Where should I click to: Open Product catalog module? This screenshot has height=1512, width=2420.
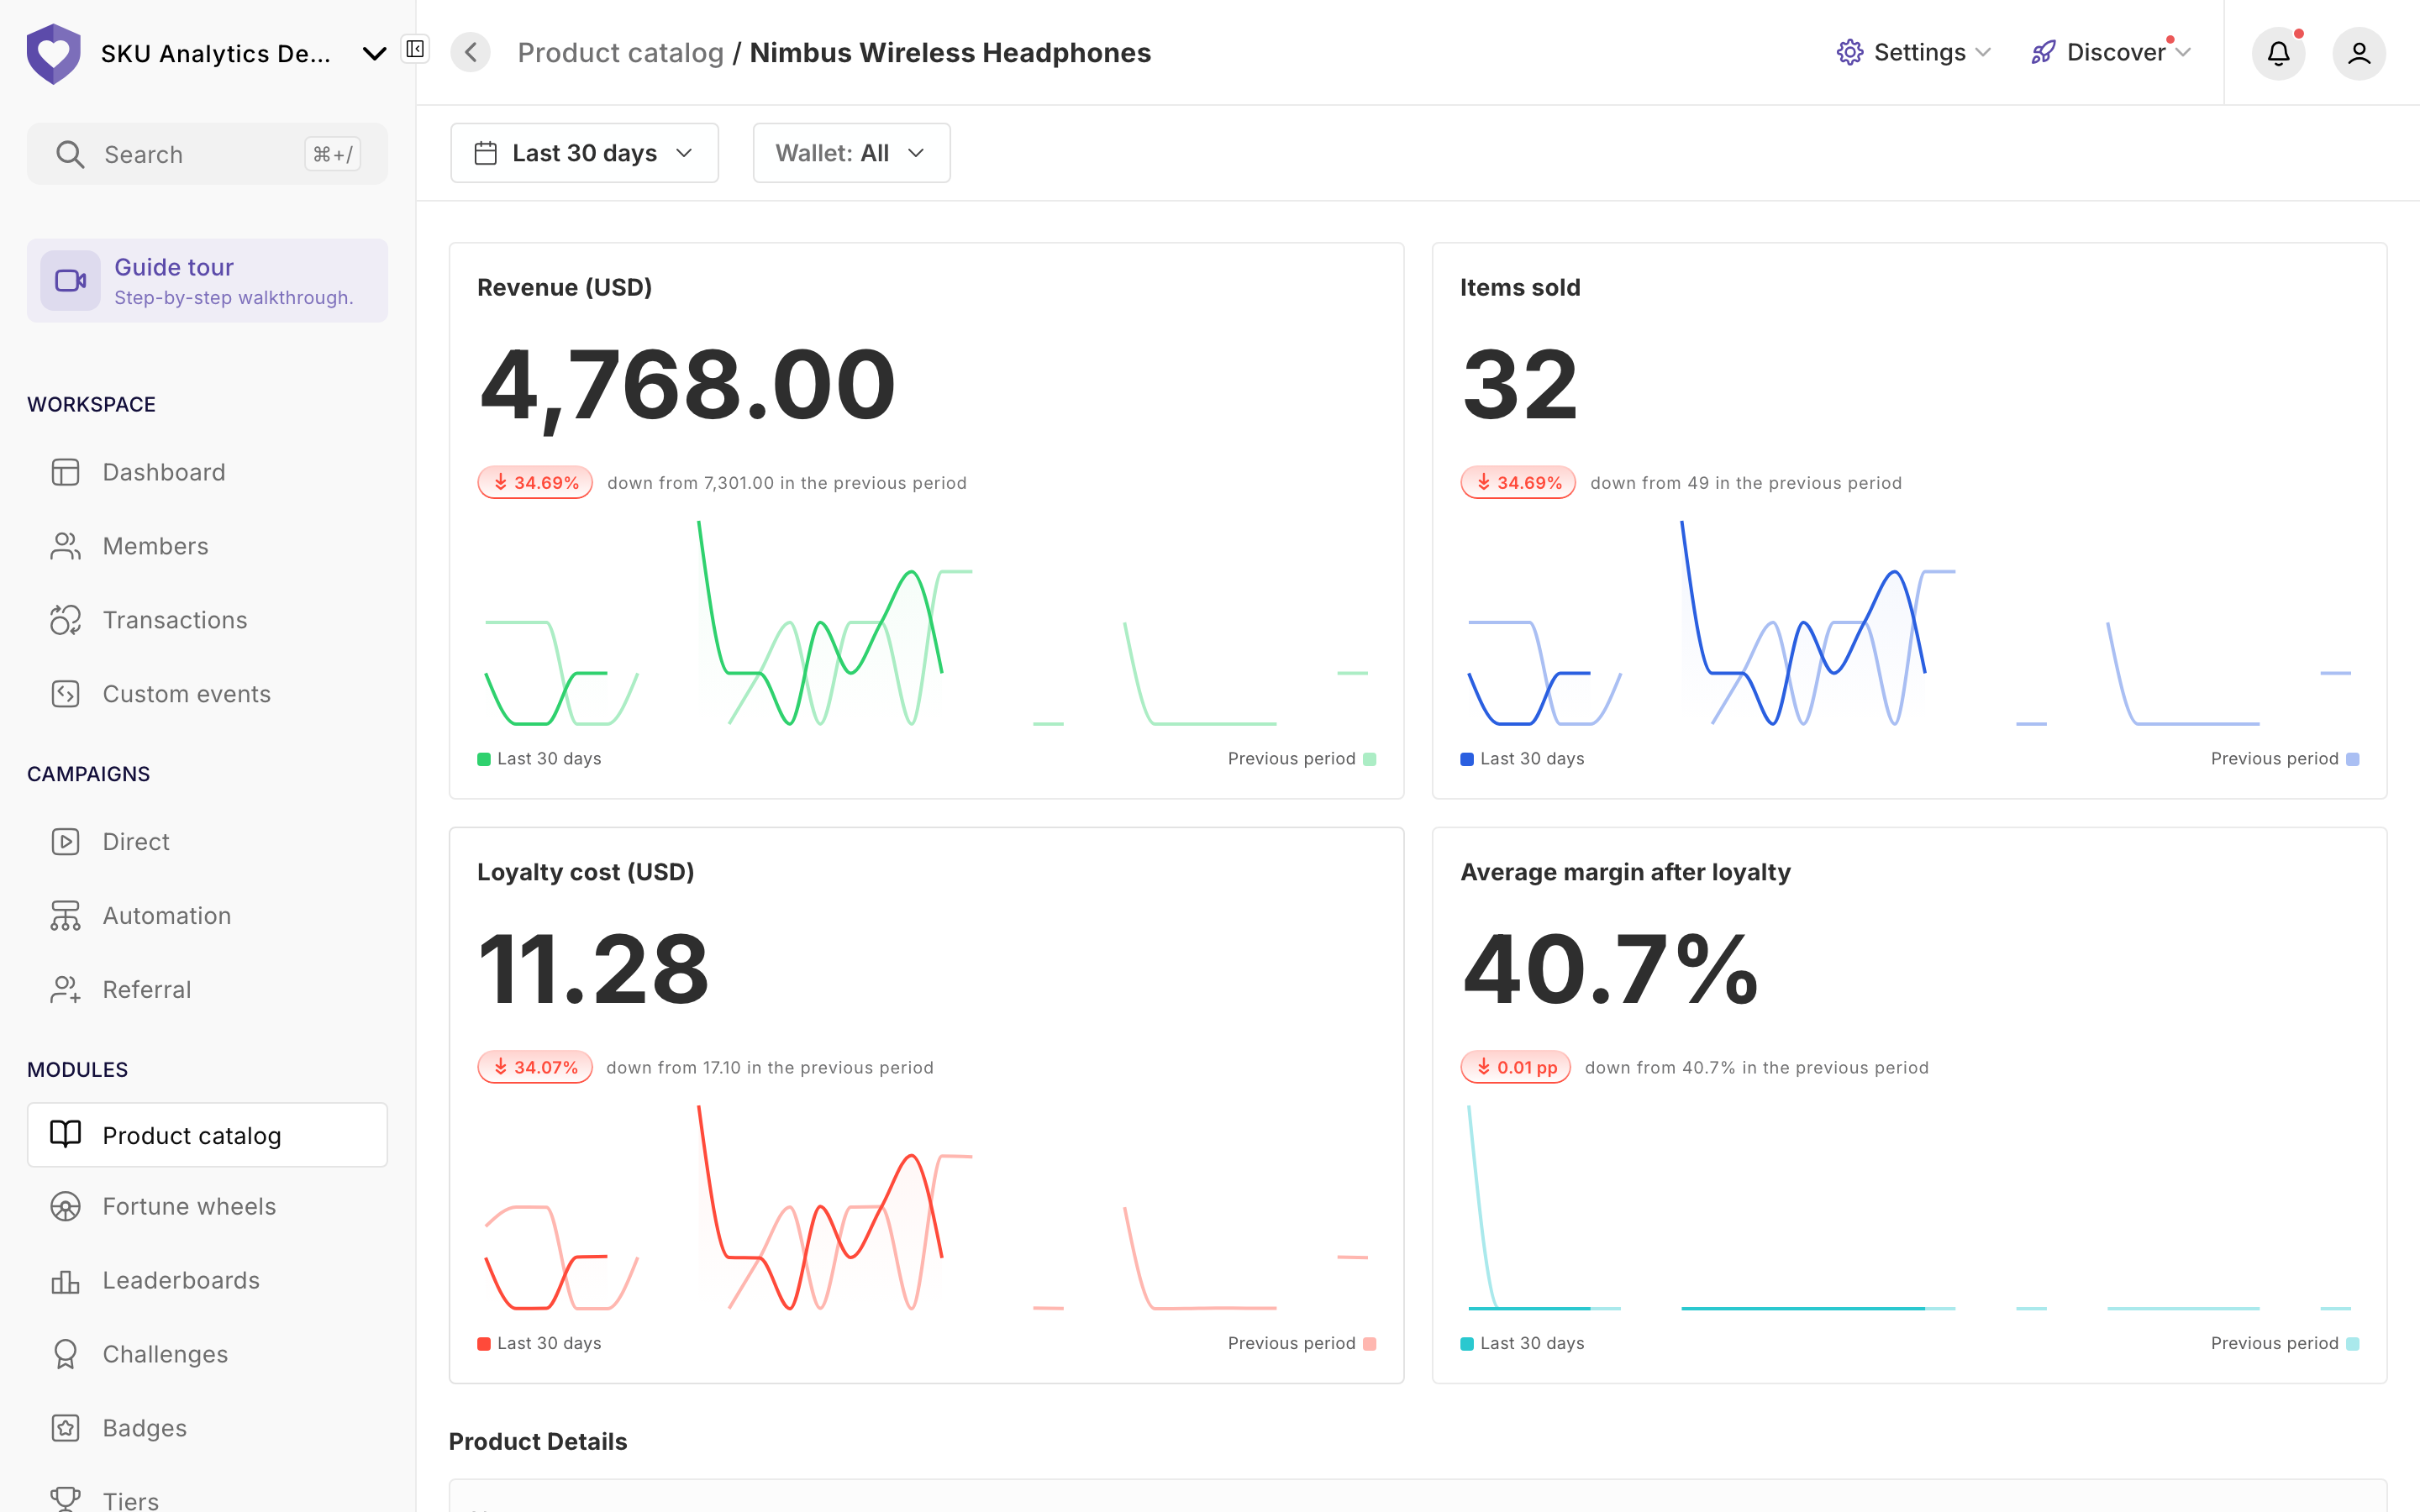(x=207, y=1135)
